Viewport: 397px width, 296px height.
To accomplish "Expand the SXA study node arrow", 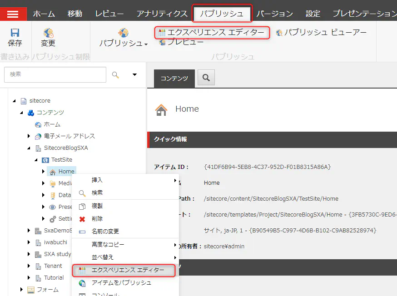I will point(29,254).
